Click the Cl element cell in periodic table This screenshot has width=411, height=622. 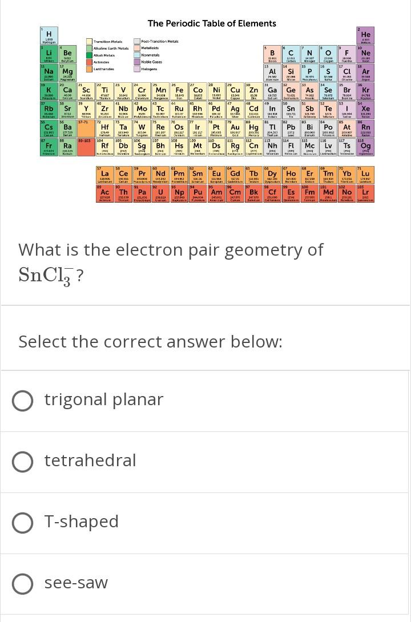click(x=346, y=73)
